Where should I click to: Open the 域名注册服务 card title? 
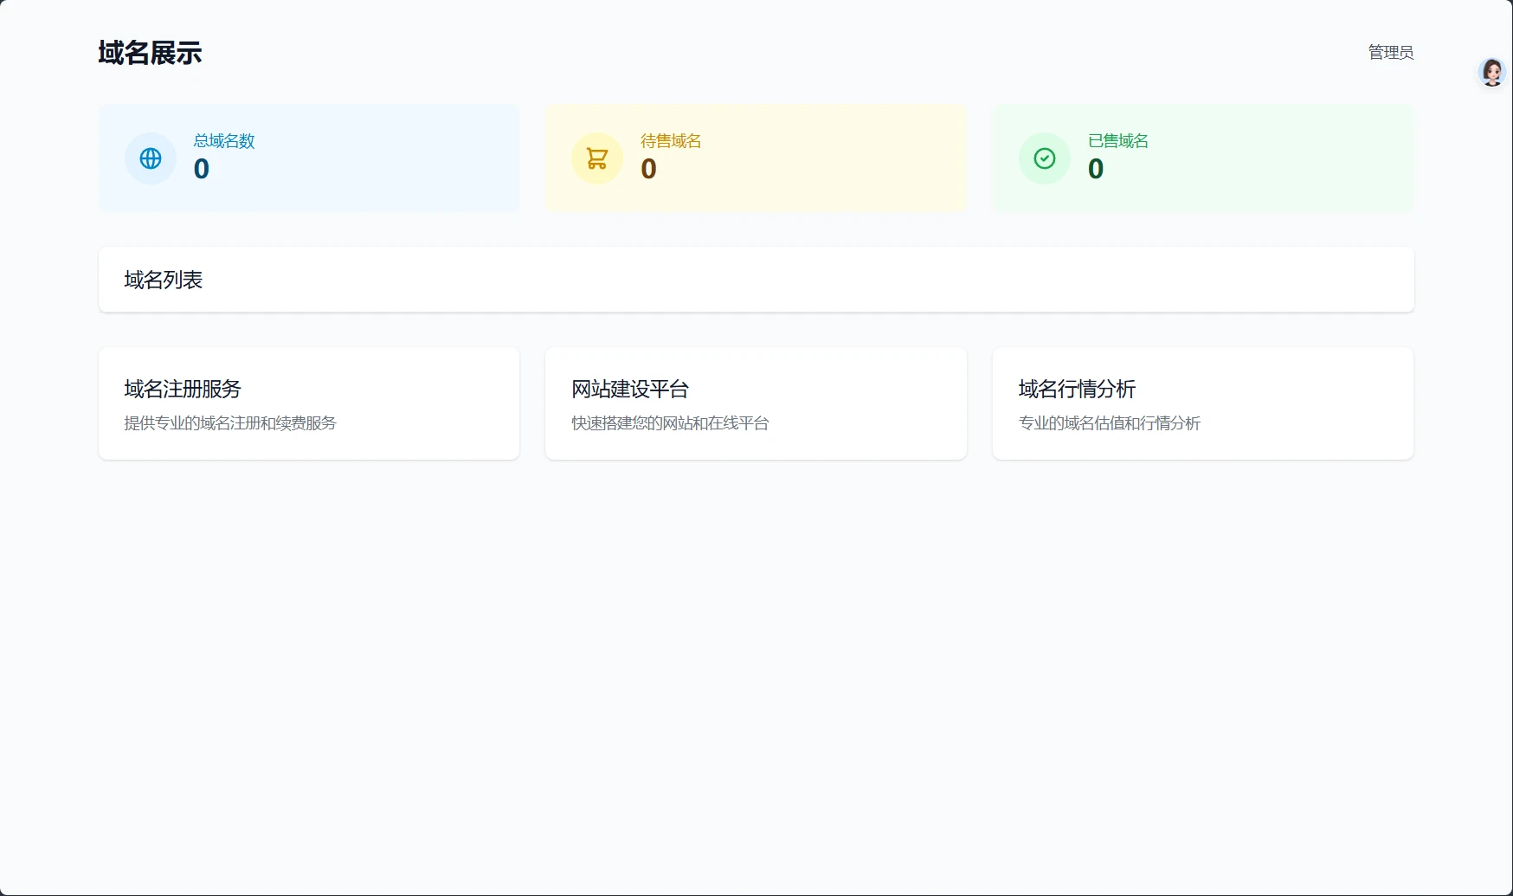coord(183,389)
